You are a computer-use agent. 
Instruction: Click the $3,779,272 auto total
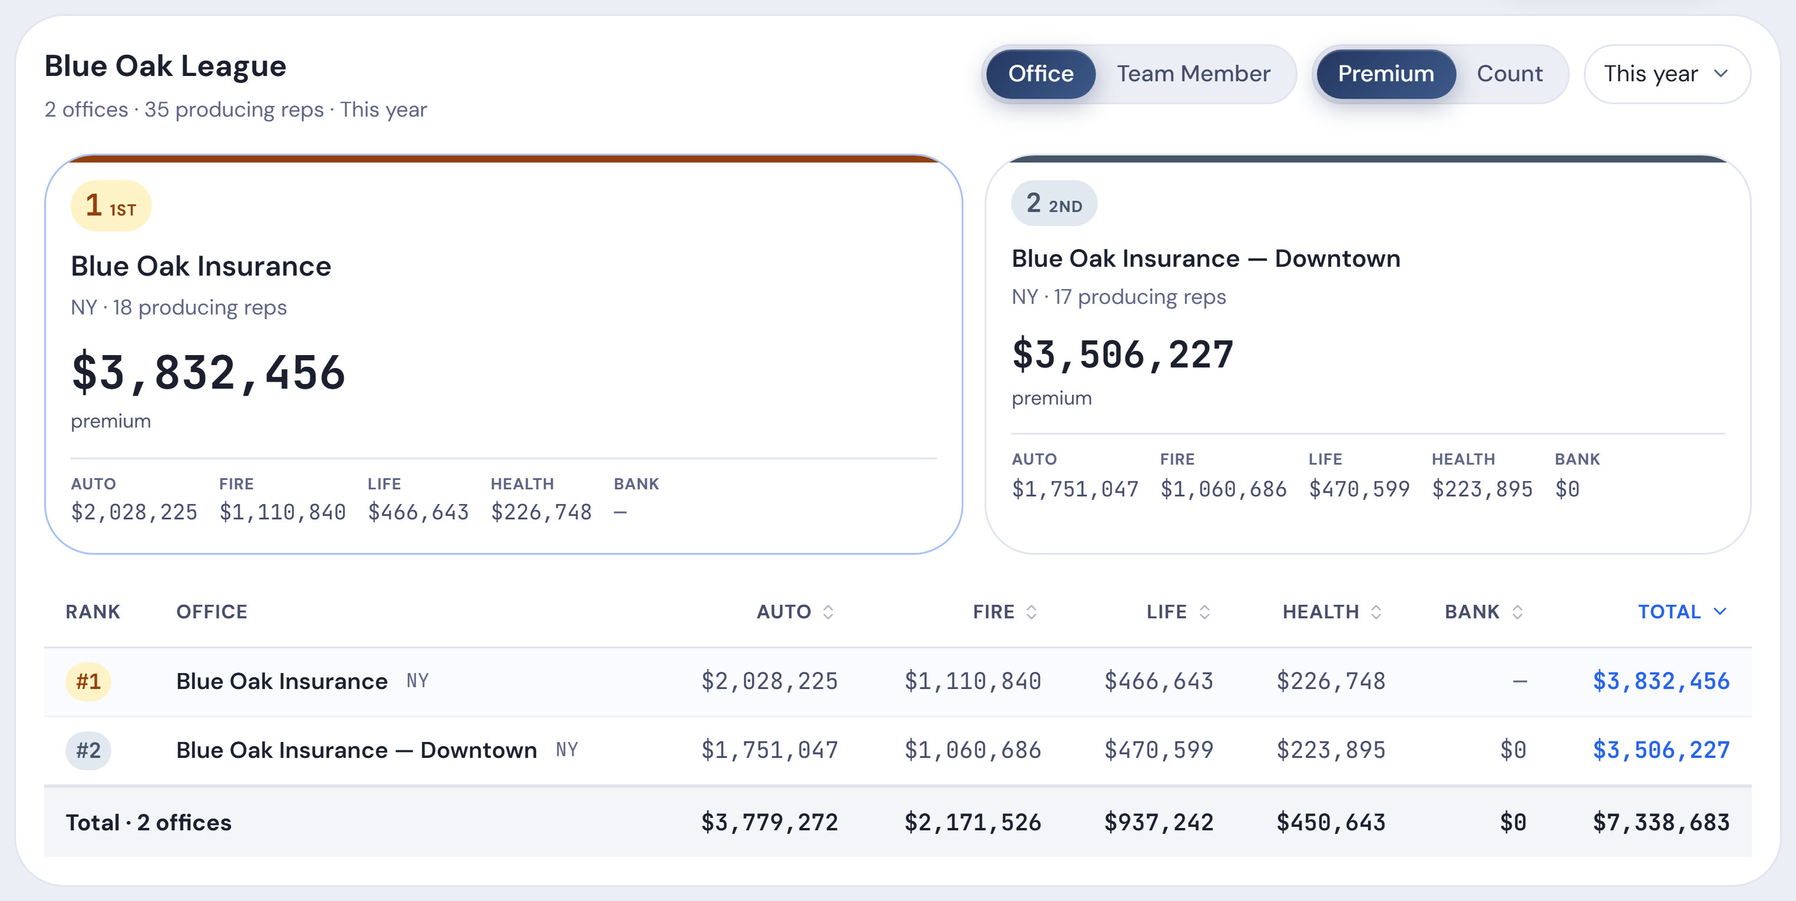(769, 822)
